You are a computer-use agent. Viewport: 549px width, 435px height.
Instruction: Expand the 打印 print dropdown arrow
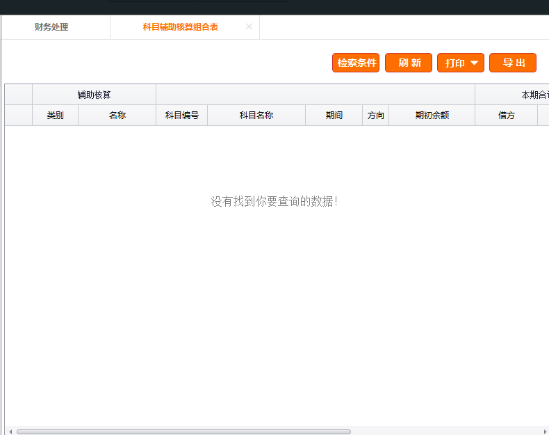(475, 63)
